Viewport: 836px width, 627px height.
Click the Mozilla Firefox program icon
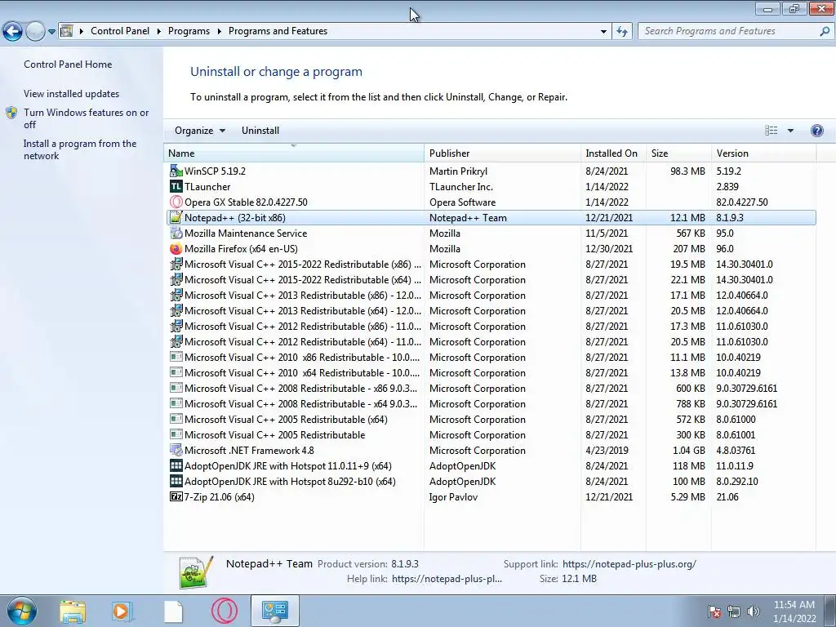176,248
